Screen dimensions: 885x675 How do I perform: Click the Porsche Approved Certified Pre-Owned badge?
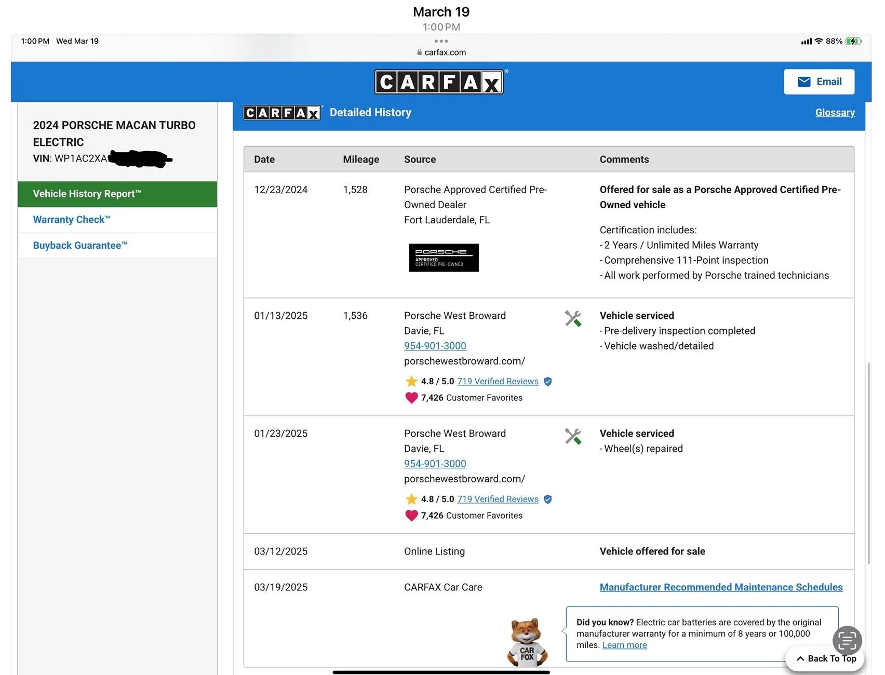click(444, 258)
